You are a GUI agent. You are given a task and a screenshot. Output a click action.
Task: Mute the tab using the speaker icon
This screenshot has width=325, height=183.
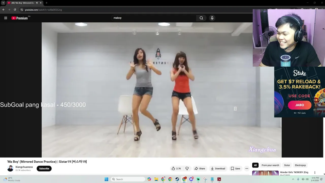tap(37, 3)
